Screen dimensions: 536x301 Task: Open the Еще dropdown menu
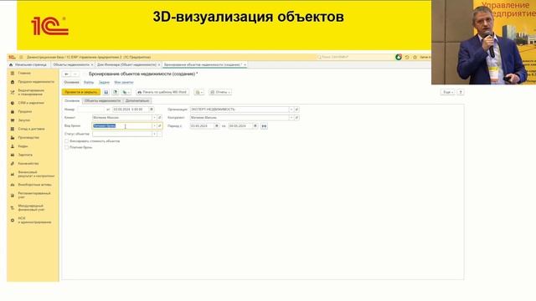click(448, 92)
